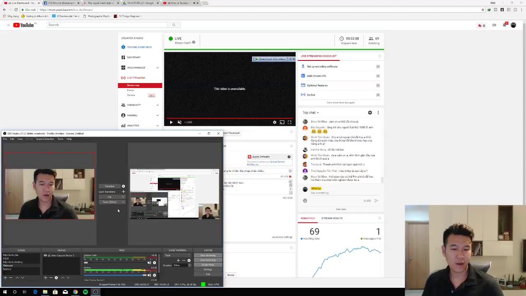This screenshot has height=296, width=526.
Task: Open Desktop Audio mixer settings gear
Action: point(155,263)
